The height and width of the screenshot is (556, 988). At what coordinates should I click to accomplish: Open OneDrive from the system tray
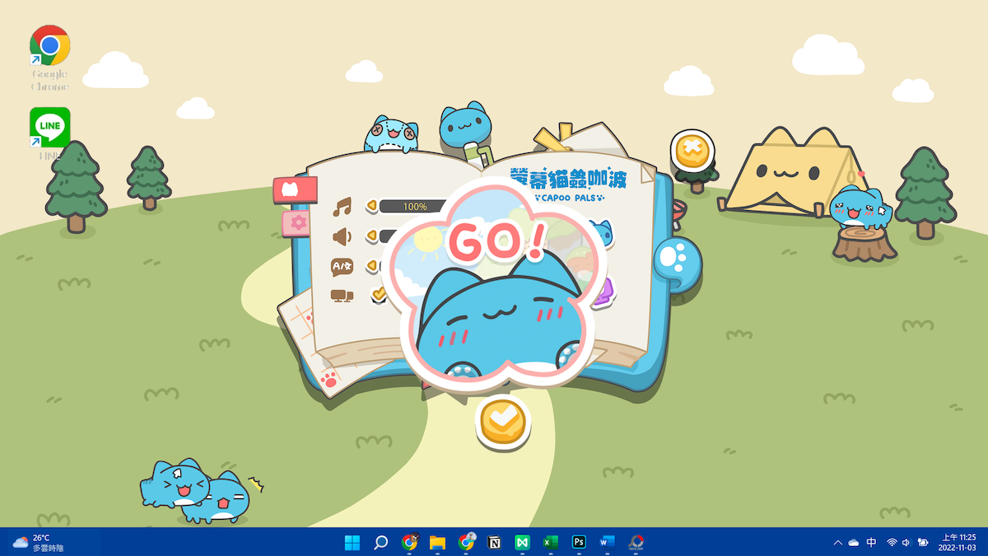coord(854,542)
